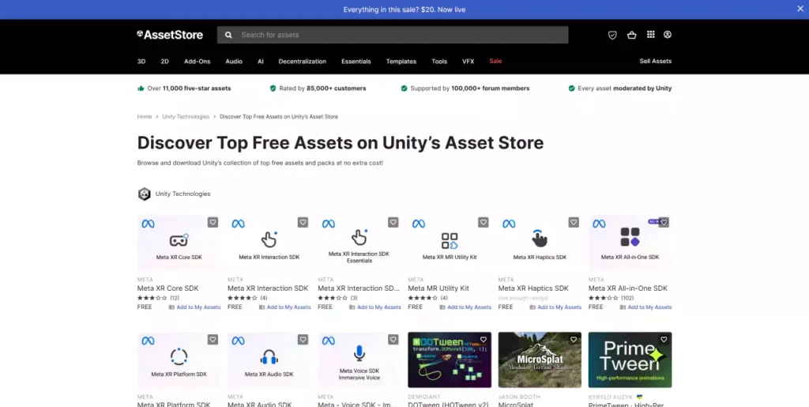
Task: Open the Meta XR All-in-One SDK thumbnail
Action: pyautogui.click(x=630, y=243)
